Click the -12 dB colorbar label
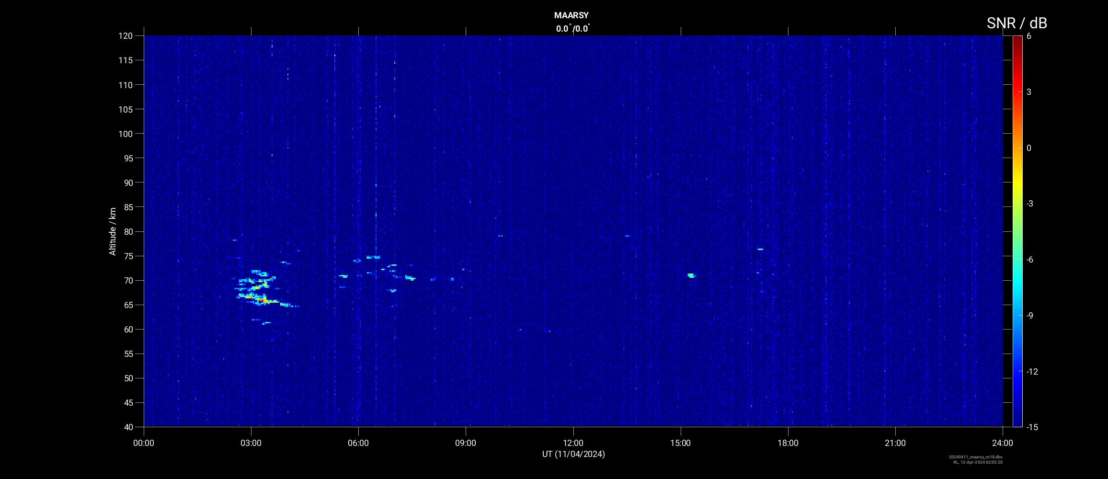This screenshot has width=1108, height=479. coord(1032,372)
